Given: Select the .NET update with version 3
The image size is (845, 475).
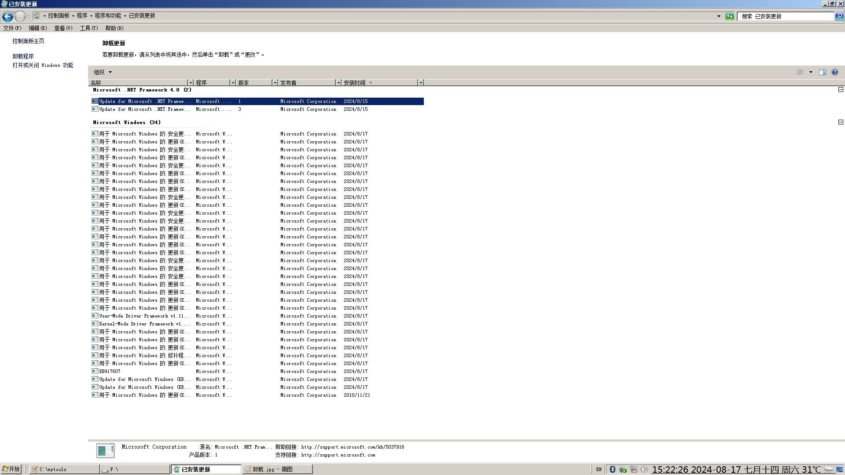Looking at the screenshot, I should click(x=257, y=109).
